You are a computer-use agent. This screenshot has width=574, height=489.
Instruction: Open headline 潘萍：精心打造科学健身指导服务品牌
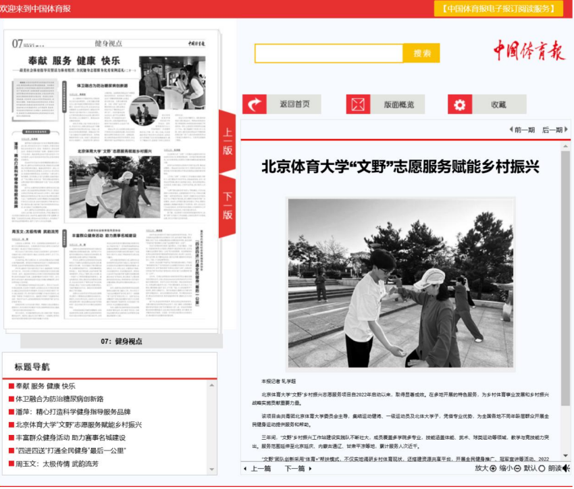[73, 412]
